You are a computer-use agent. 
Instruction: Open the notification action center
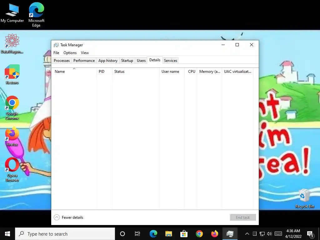[310, 234]
